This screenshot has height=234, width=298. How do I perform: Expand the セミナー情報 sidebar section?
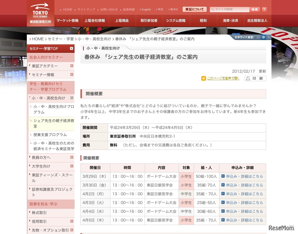[71, 75]
